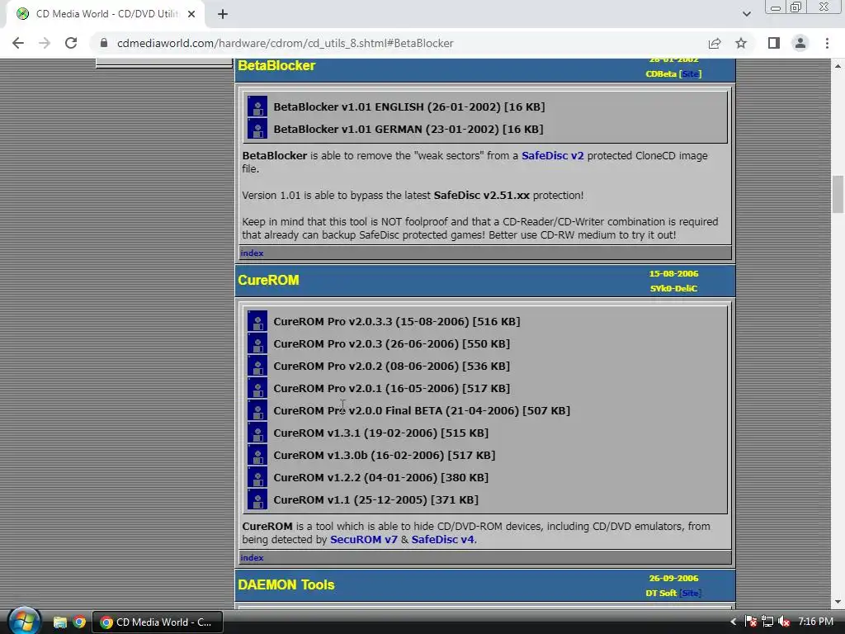Click the muted volume tray icon
Image resolution: width=845 pixels, height=634 pixels.
coord(784,622)
